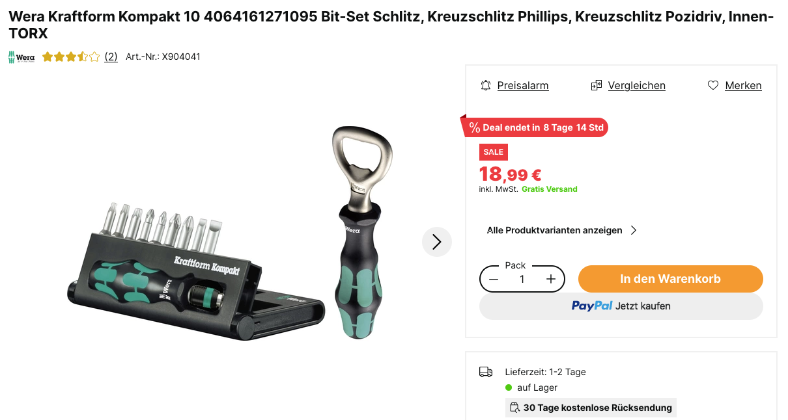The width and height of the screenshot is (788, 420).
Task: Show next product image with arrow
Action: tap(437, 242)
